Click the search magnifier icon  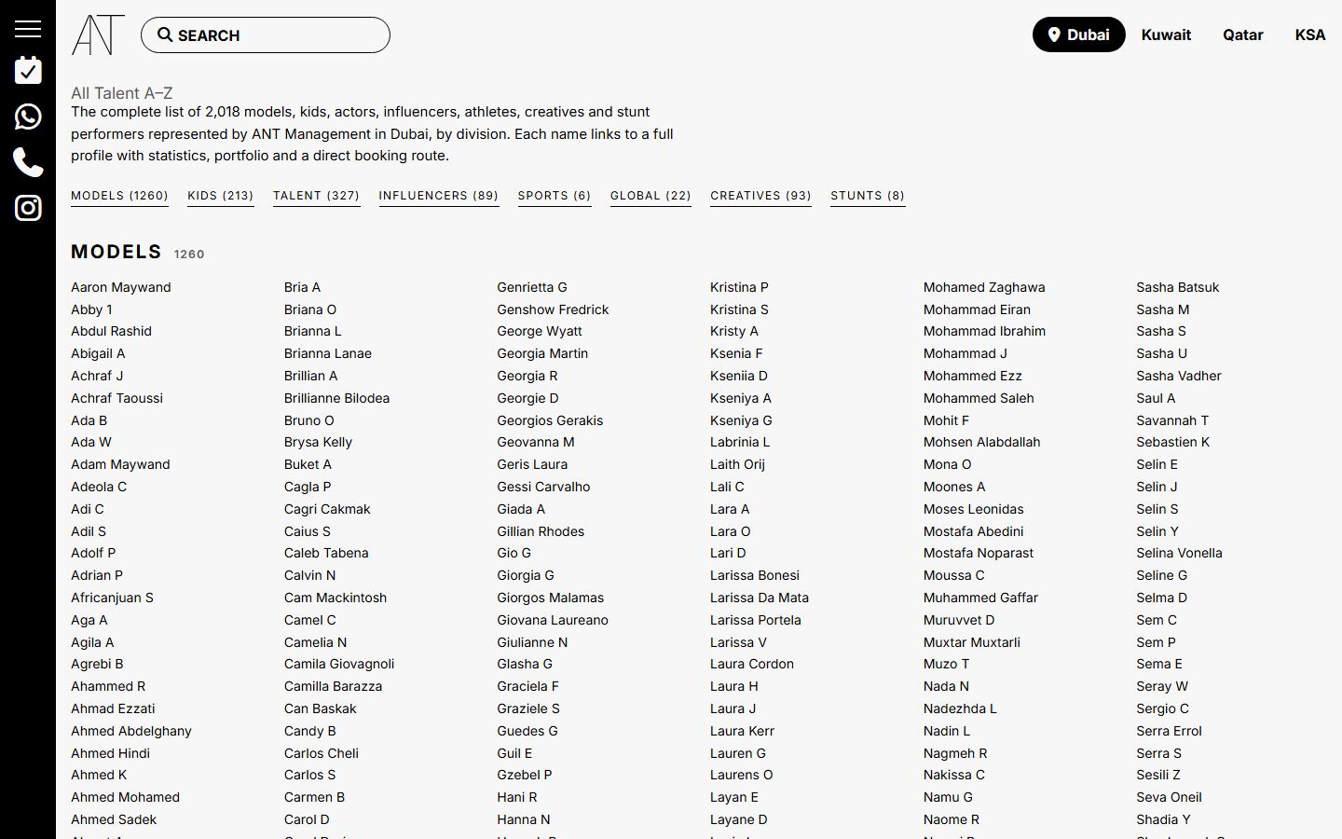point(165,34)
